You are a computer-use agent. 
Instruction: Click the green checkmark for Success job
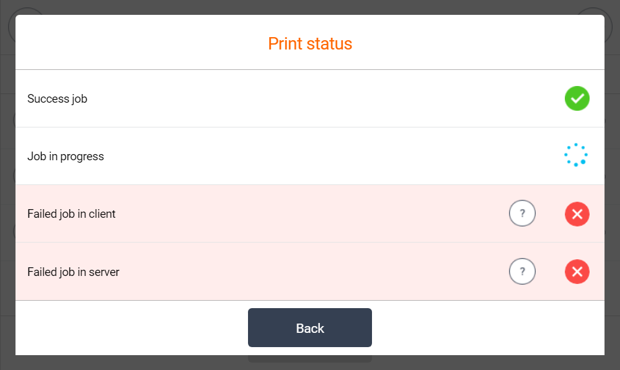click(x=577, y=98)
